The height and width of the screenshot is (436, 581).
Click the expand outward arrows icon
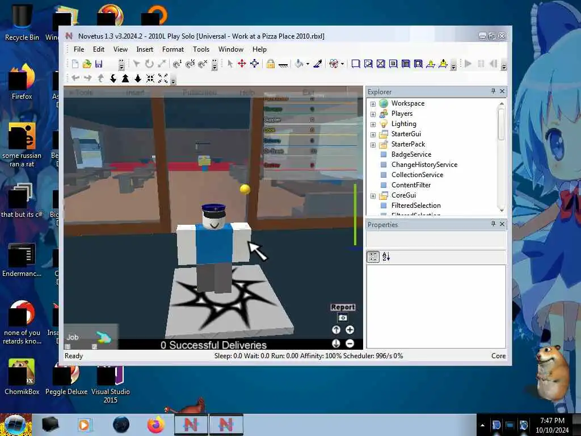click(163, 78)
